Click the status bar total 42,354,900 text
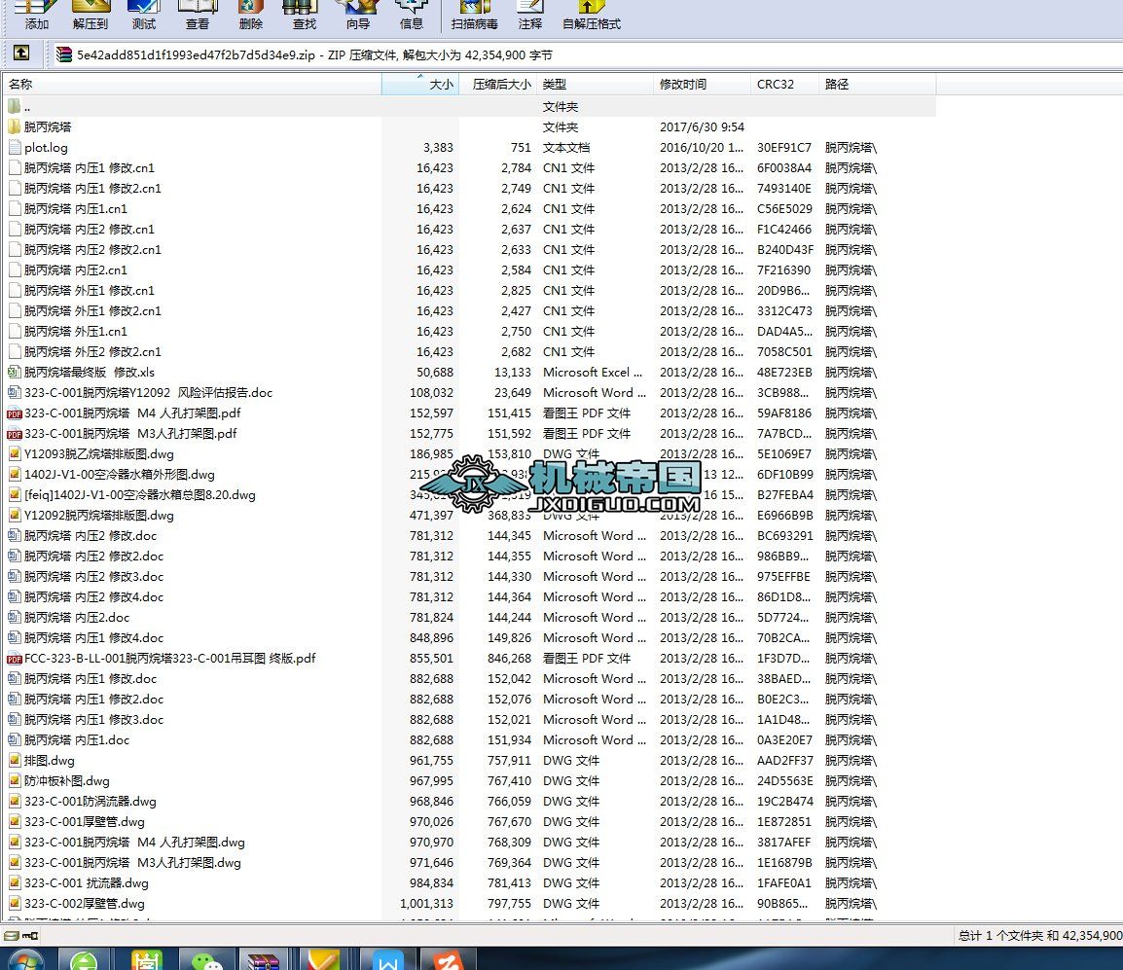The image size is (1123, 970). click(x=1040, y=935)
